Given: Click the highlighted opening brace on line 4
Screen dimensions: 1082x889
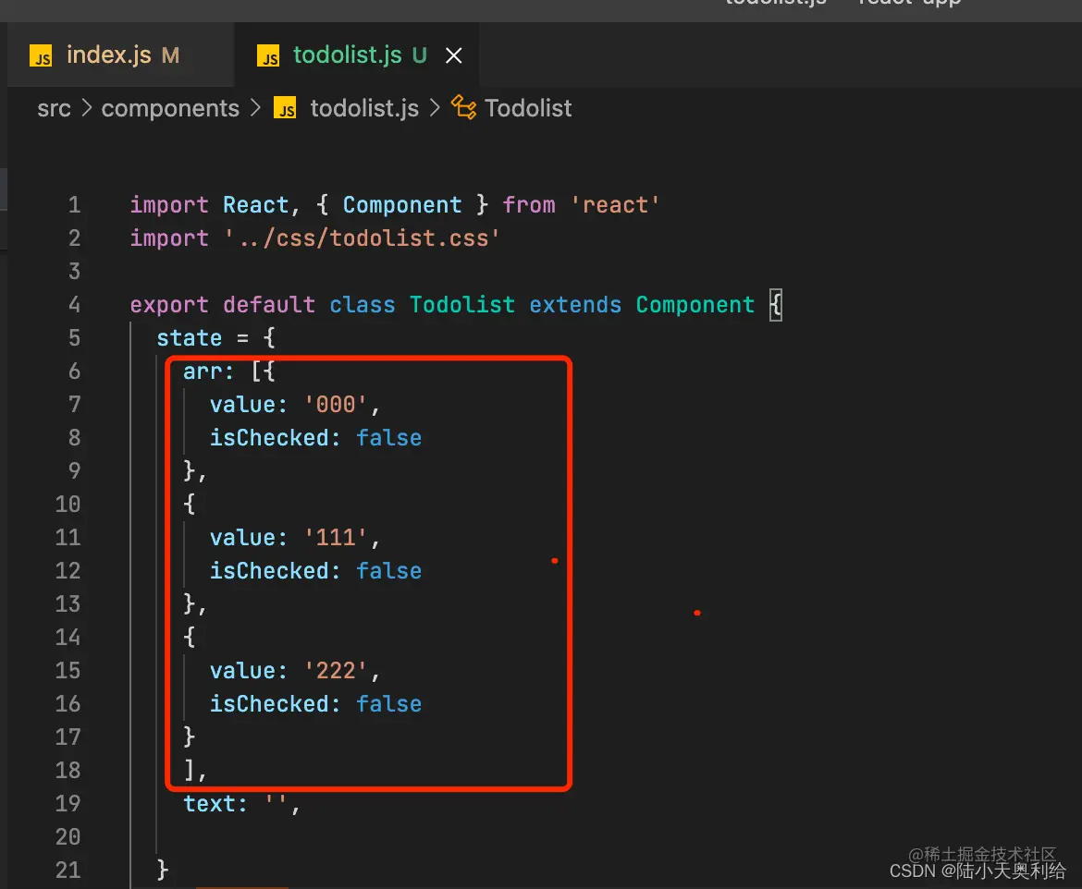Looking at the screenshot, I should pyautogui.click(x=776, y=304).
